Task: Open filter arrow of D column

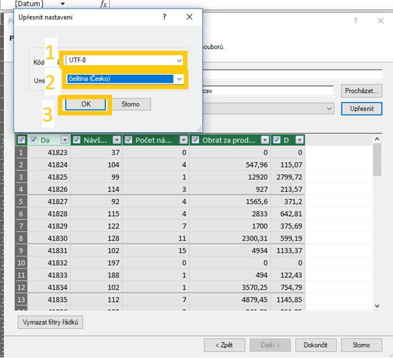Action: click(x=299, y=140)
